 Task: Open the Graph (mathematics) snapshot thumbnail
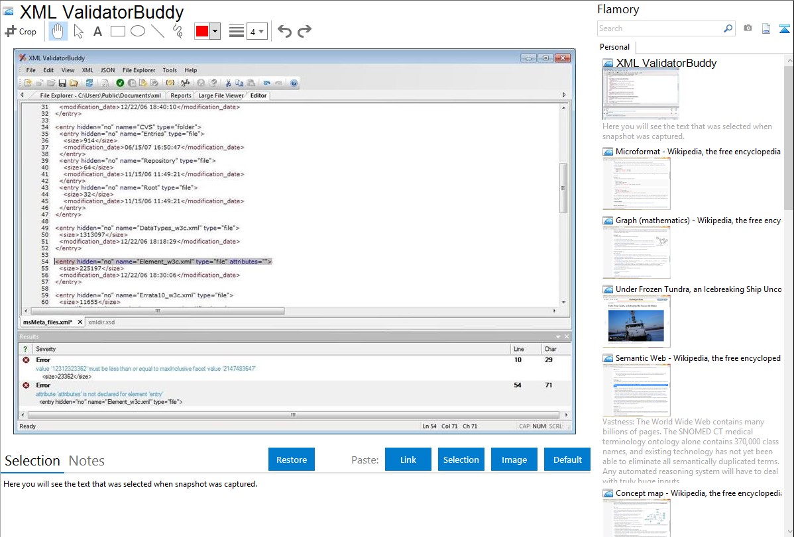tap(636, 252)
